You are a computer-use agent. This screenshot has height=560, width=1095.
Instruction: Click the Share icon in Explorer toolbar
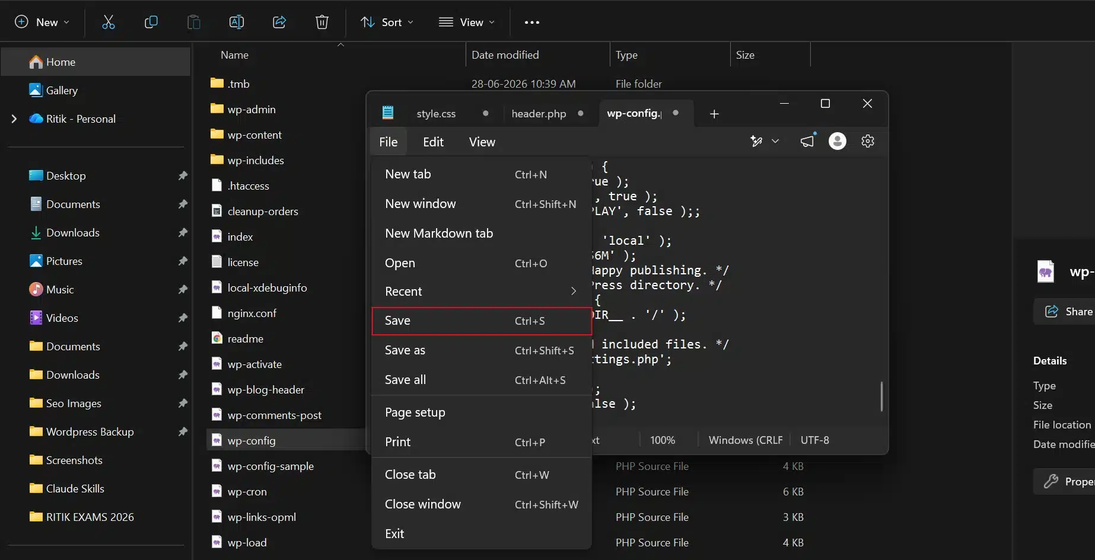click(x=279, y=22)
